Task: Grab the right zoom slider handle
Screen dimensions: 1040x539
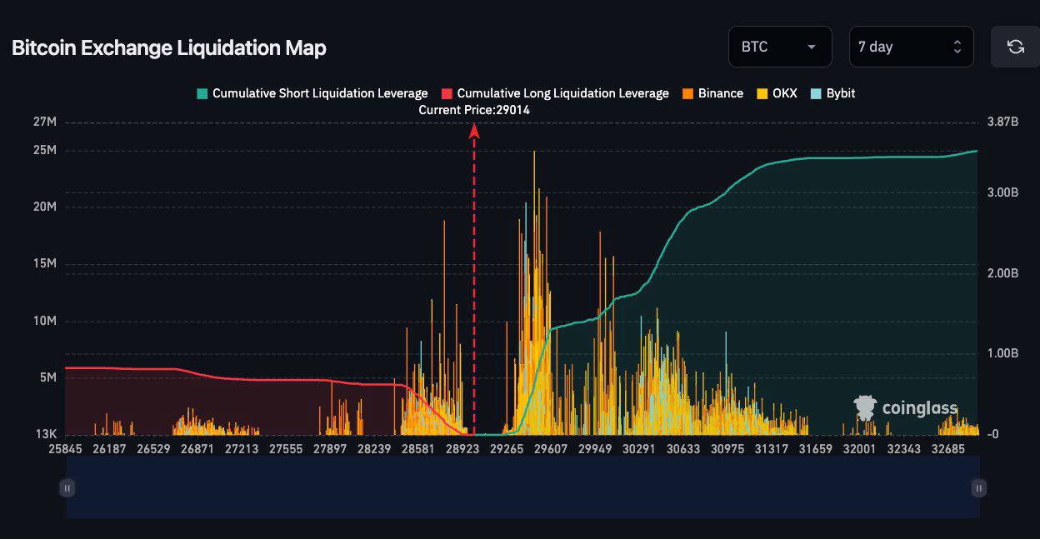Action: 979,488
